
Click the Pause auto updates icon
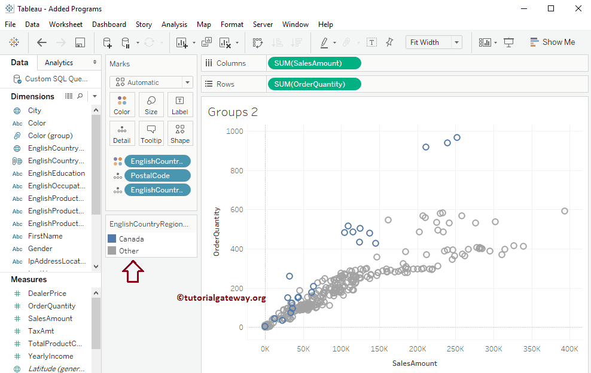point(126,42)
